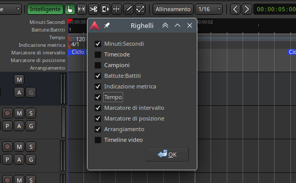The height and width of the screenshot is (183, 296).
Task: Open playlist P on the third track
Action: (x=7, y=160)
